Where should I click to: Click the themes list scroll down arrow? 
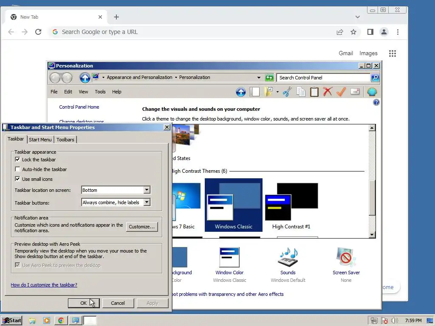[x=372, y=234]
